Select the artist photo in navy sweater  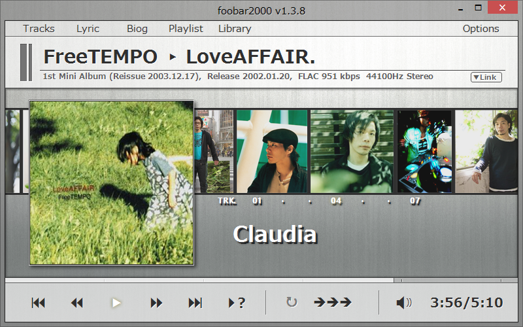click(486, 152)
